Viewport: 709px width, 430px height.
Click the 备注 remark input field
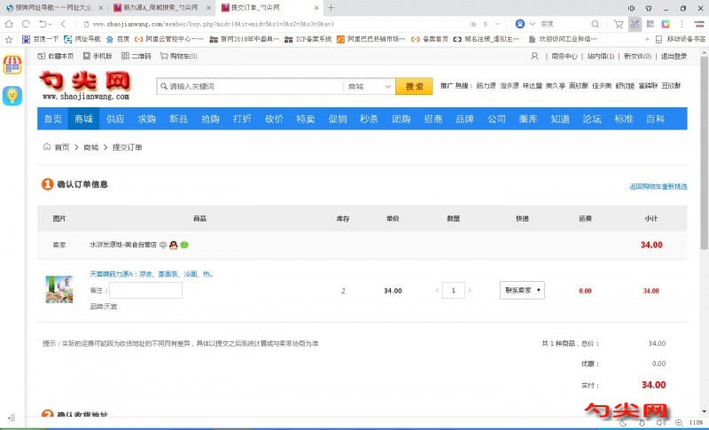tap(145, 290)
